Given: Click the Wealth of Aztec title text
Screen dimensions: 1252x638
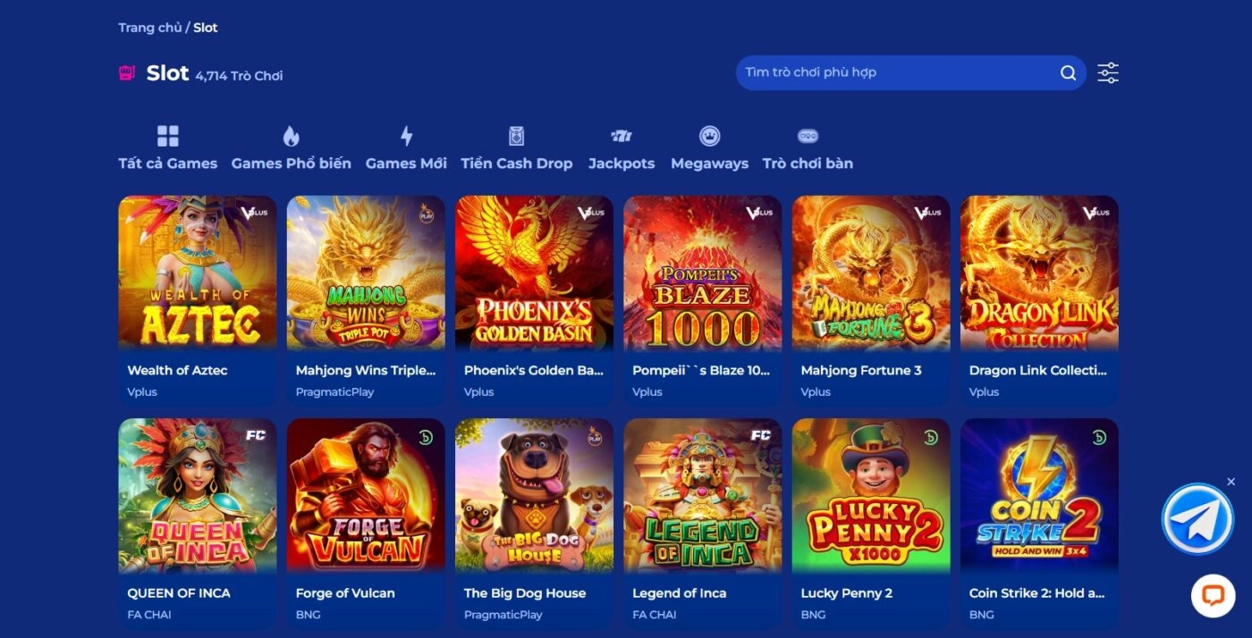Looking at the screenshot, I should tap(178, 370).
